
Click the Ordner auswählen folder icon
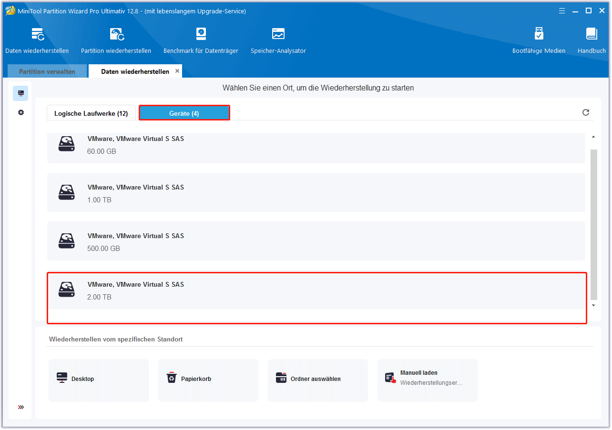tap(281, 378)
